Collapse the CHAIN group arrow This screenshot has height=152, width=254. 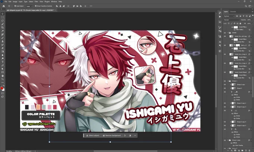227,33
